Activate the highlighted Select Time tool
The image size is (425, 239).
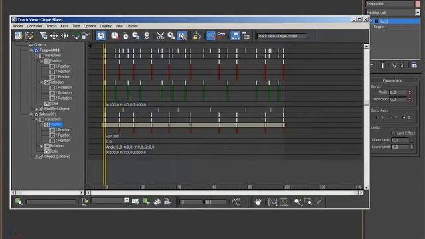pos(101,35)
